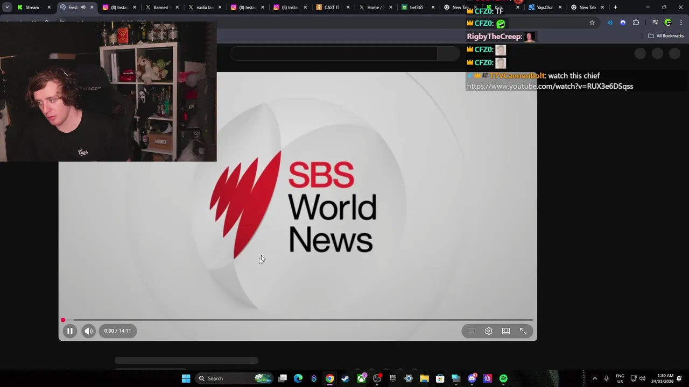Switch to the Yap.Chat tab

(545, 8)
